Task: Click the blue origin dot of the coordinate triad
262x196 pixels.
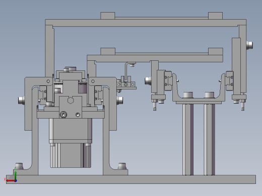Action: click(16, 181)
